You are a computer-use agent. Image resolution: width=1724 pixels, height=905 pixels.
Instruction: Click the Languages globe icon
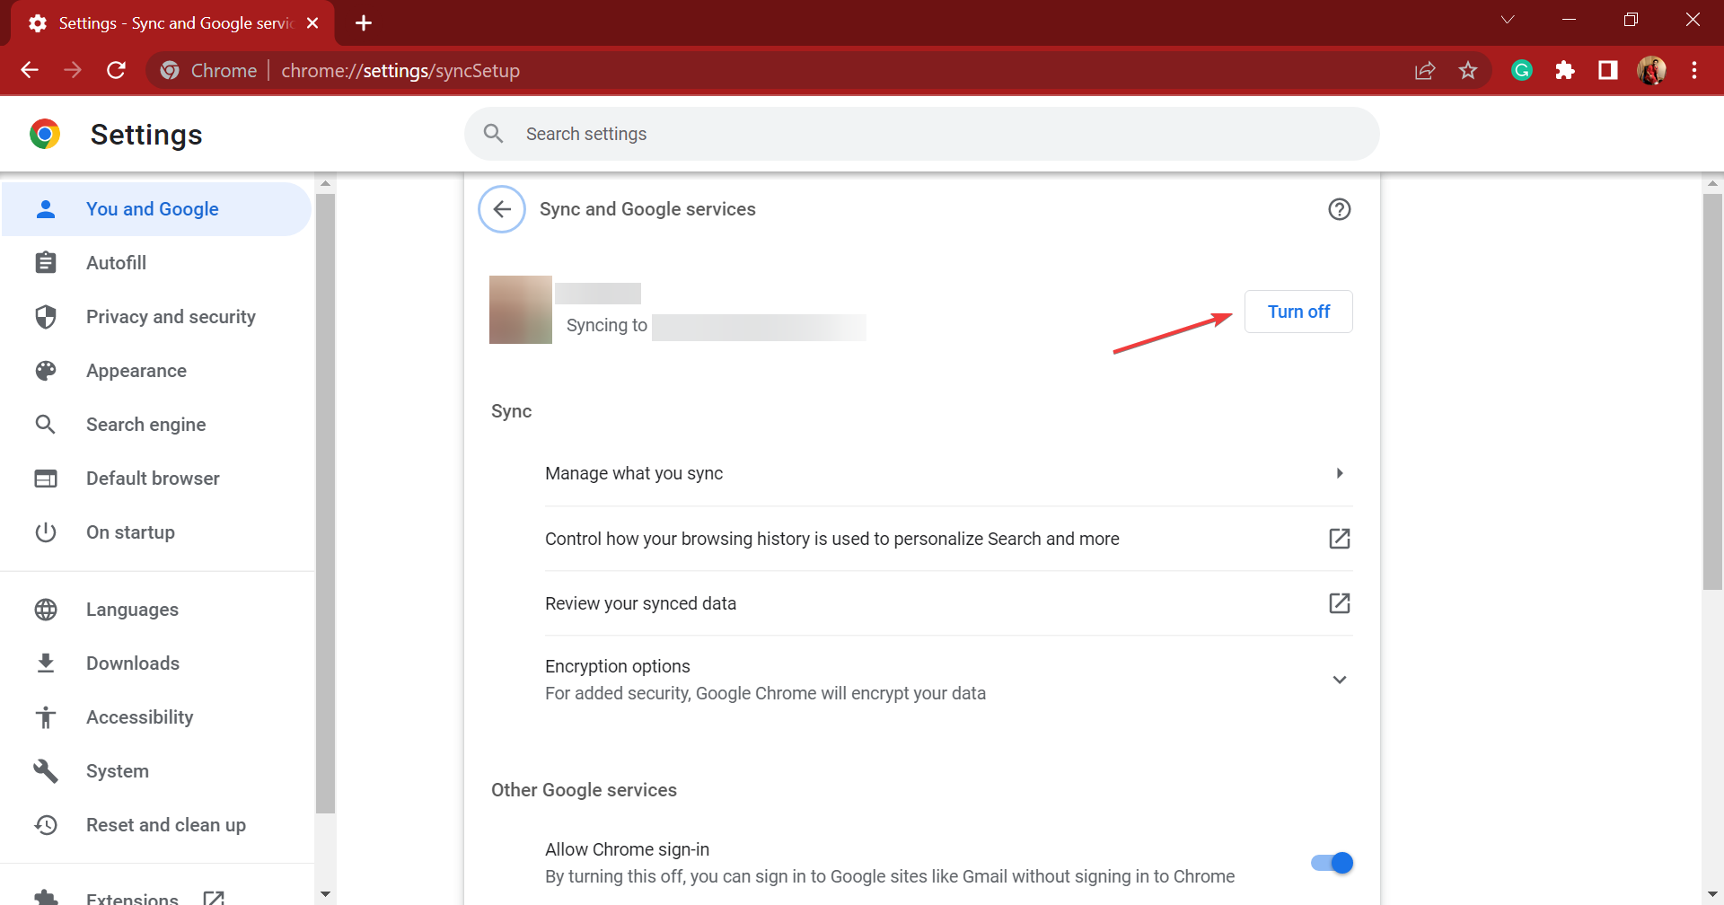46,610
